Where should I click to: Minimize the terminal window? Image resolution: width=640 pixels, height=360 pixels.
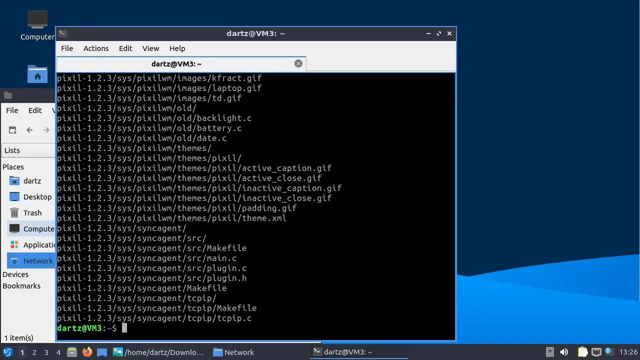pyautogui.click(x=428, y=33)
